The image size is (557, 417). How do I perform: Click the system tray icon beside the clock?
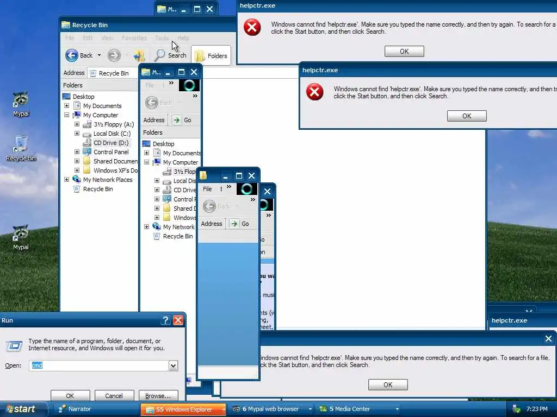[x=516, y=409]
